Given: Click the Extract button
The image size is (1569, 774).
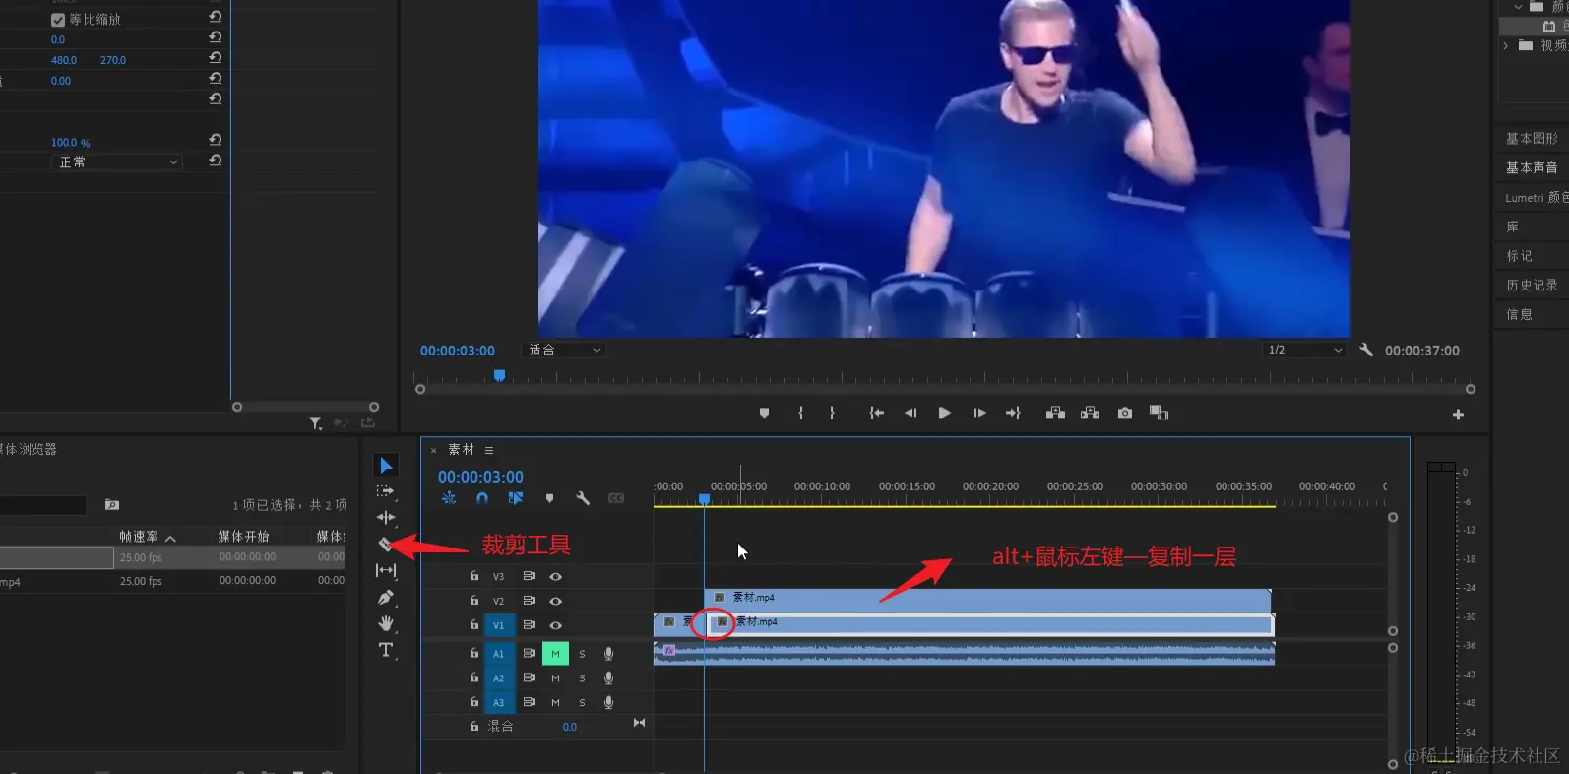Looking at the screenshot, I should point(1090,413).
